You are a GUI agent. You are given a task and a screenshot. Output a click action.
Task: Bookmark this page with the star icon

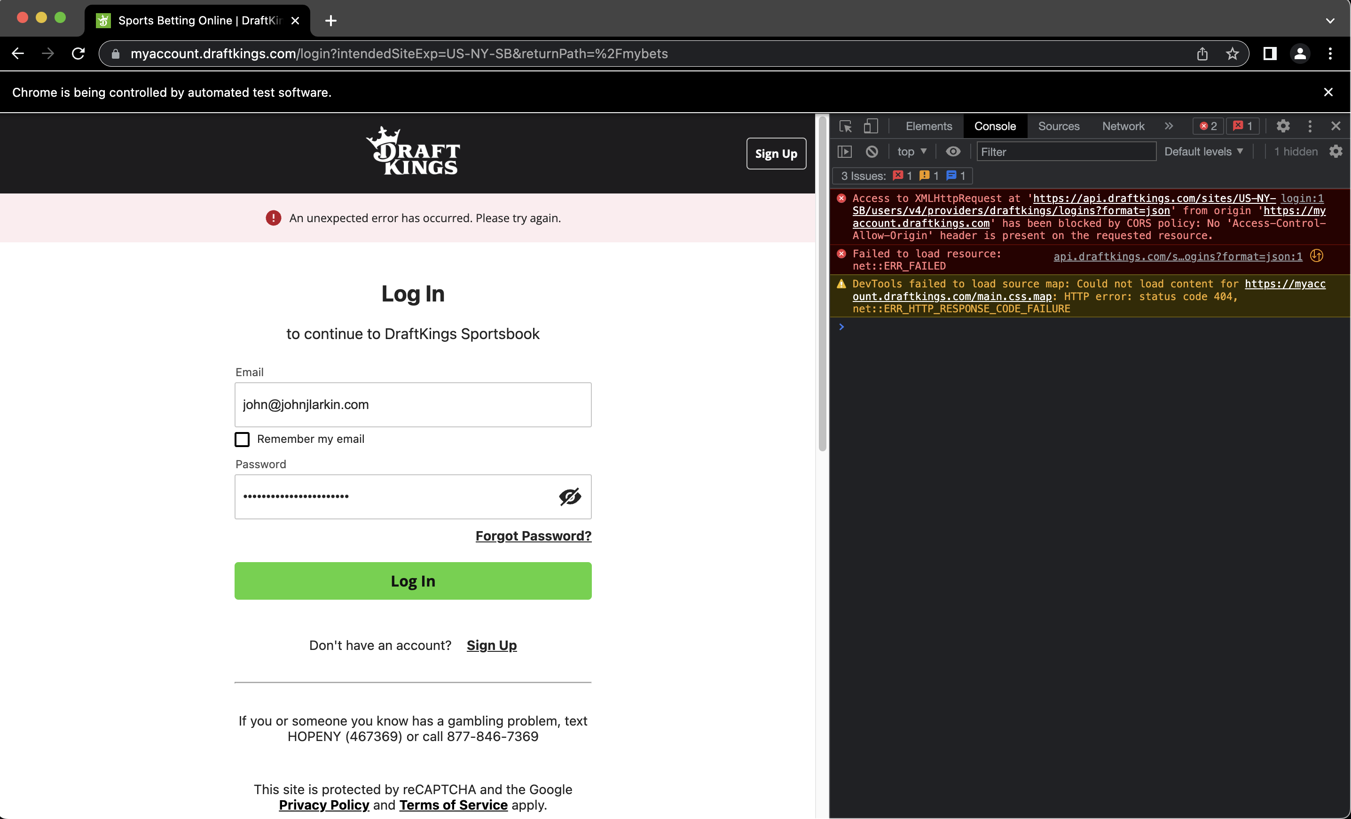coord(1232,53)
